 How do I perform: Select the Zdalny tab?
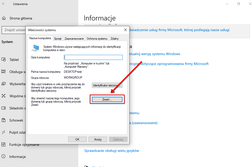coord(115,39)
